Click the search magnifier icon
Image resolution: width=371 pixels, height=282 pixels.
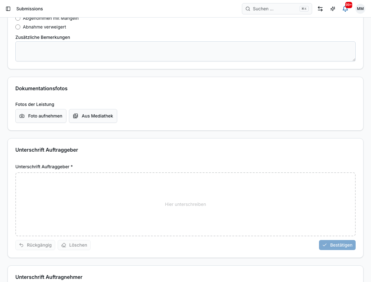pyautogui.click(x=248, y=9)
